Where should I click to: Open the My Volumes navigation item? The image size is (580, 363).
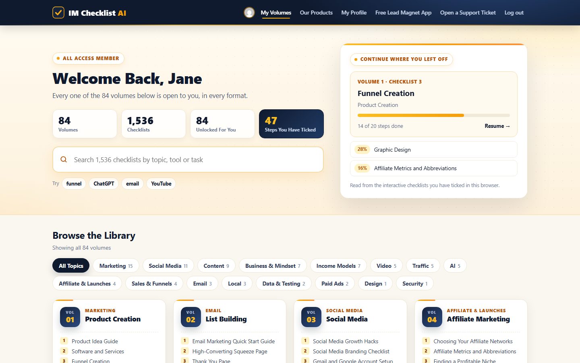[276, 13]
